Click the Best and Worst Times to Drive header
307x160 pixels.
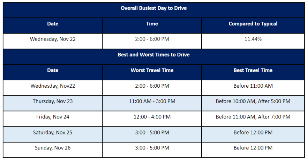point(154,55)
